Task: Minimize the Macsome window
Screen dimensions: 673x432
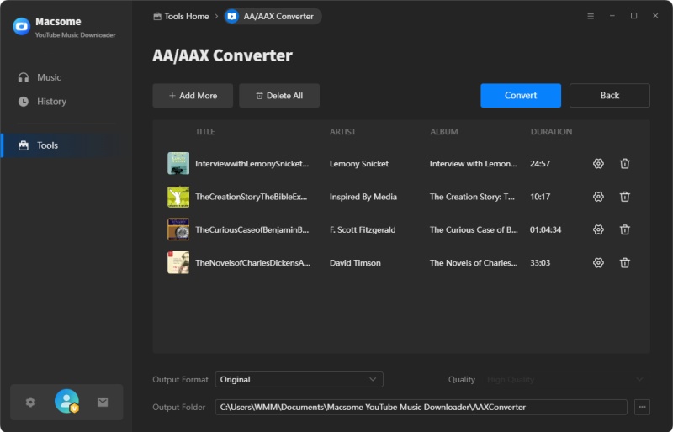Action: pos(612,16)
